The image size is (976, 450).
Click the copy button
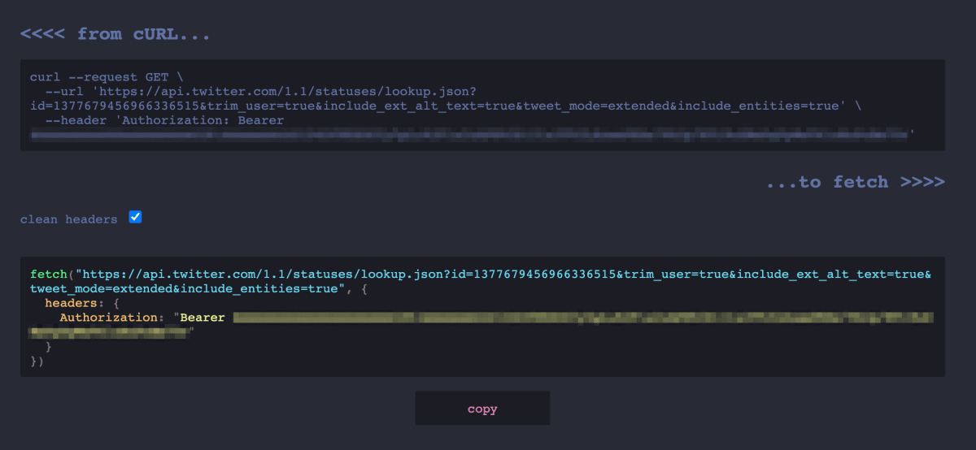[x=482, y=409]
